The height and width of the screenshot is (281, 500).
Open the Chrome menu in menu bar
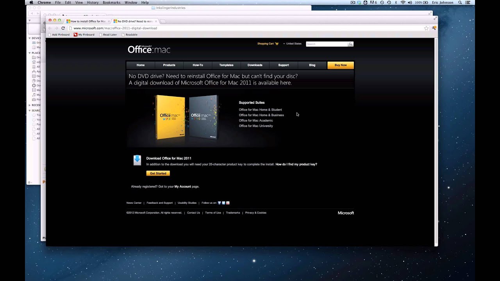point(44,2)
